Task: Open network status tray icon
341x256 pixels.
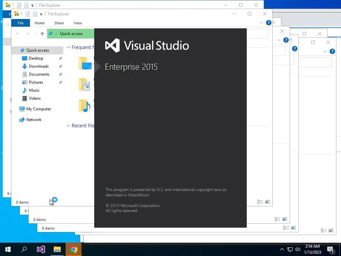Action: point(290,249)
